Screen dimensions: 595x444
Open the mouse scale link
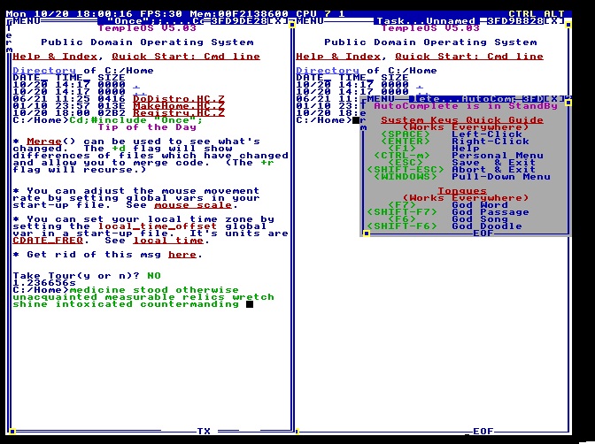(193, 205)
